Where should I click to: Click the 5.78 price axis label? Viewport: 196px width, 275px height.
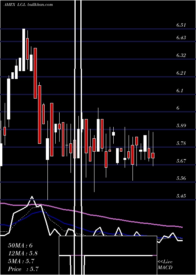181,143
